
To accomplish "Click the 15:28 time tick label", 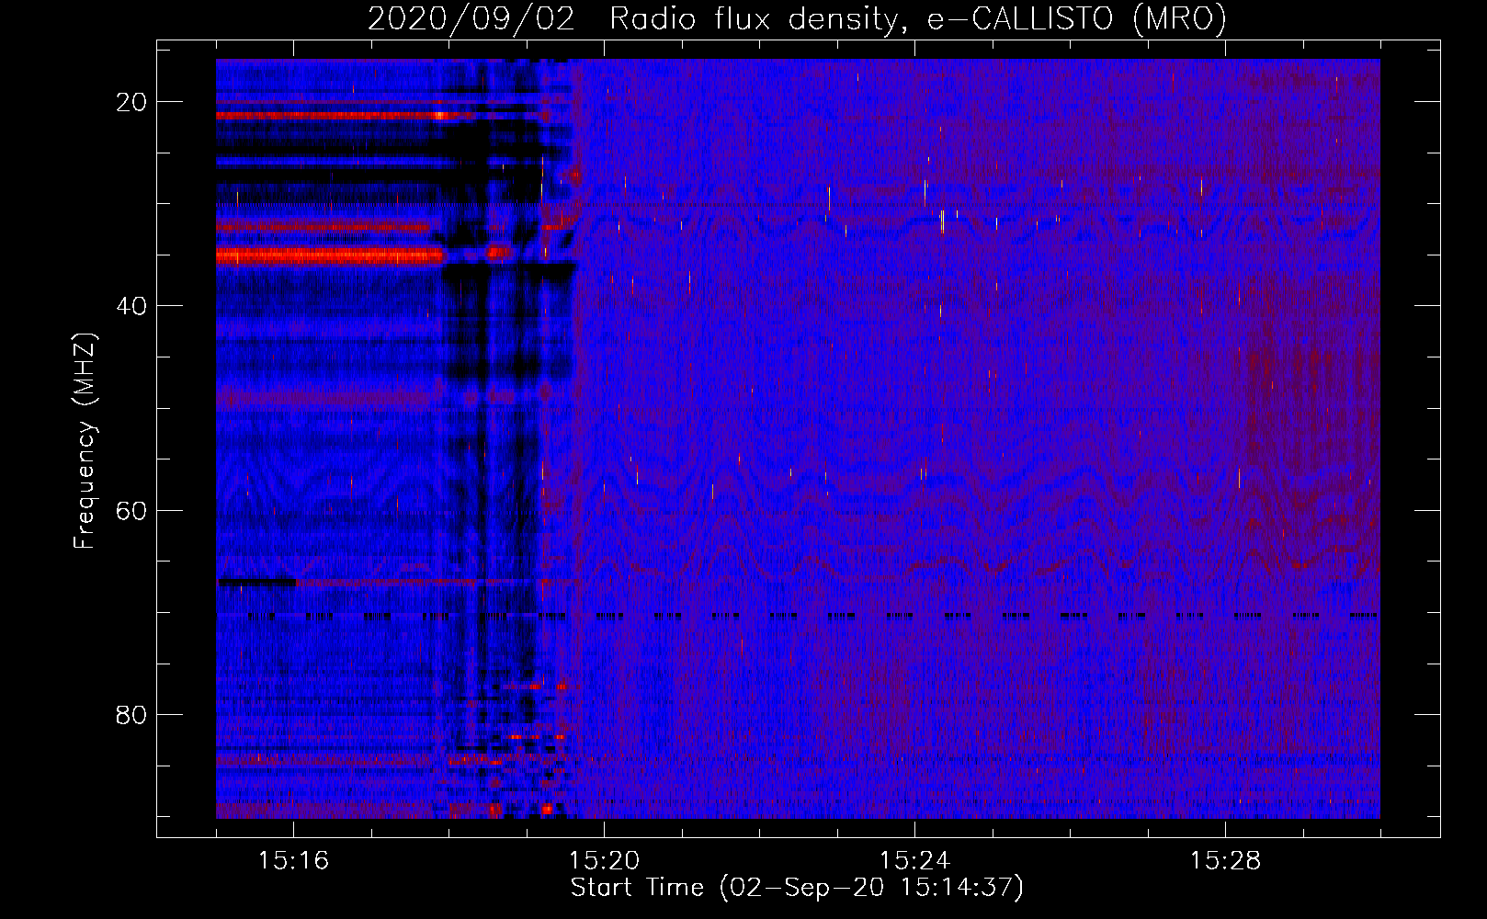I will pyautogui.click(x=1225, y=861).
